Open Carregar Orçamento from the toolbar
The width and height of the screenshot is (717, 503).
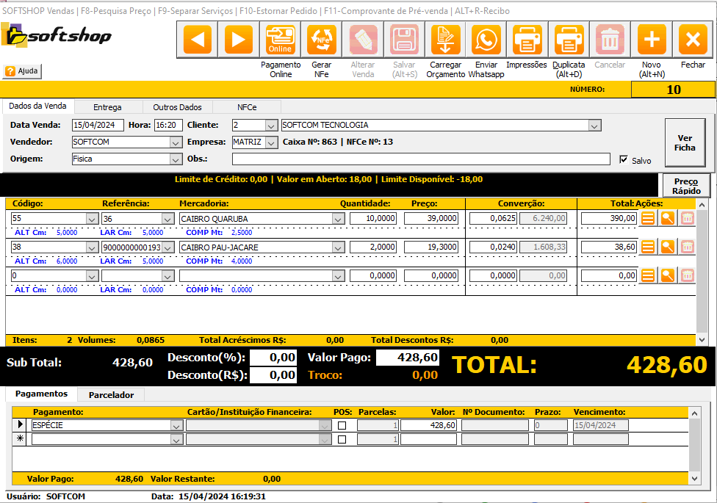click(x=446, y=40)
